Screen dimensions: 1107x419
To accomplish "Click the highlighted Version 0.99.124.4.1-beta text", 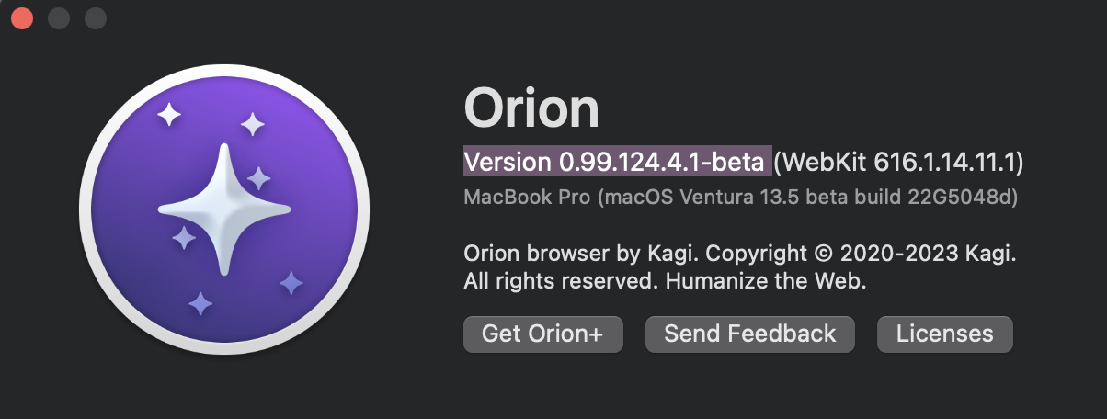I will (x=614, y=163).
